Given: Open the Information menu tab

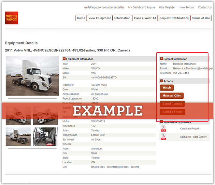Looking at the screenshot, I should (x=122, y=18).
